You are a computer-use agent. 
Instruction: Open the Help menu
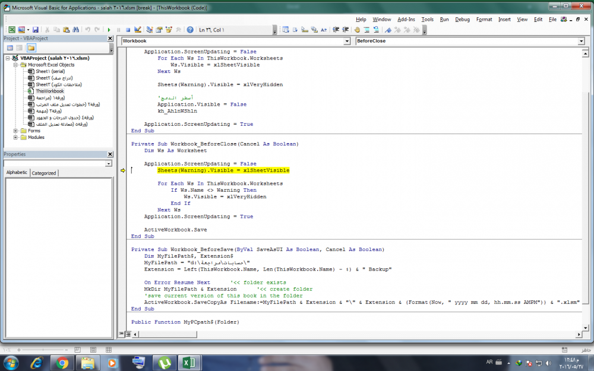click(x=361, y=20)
